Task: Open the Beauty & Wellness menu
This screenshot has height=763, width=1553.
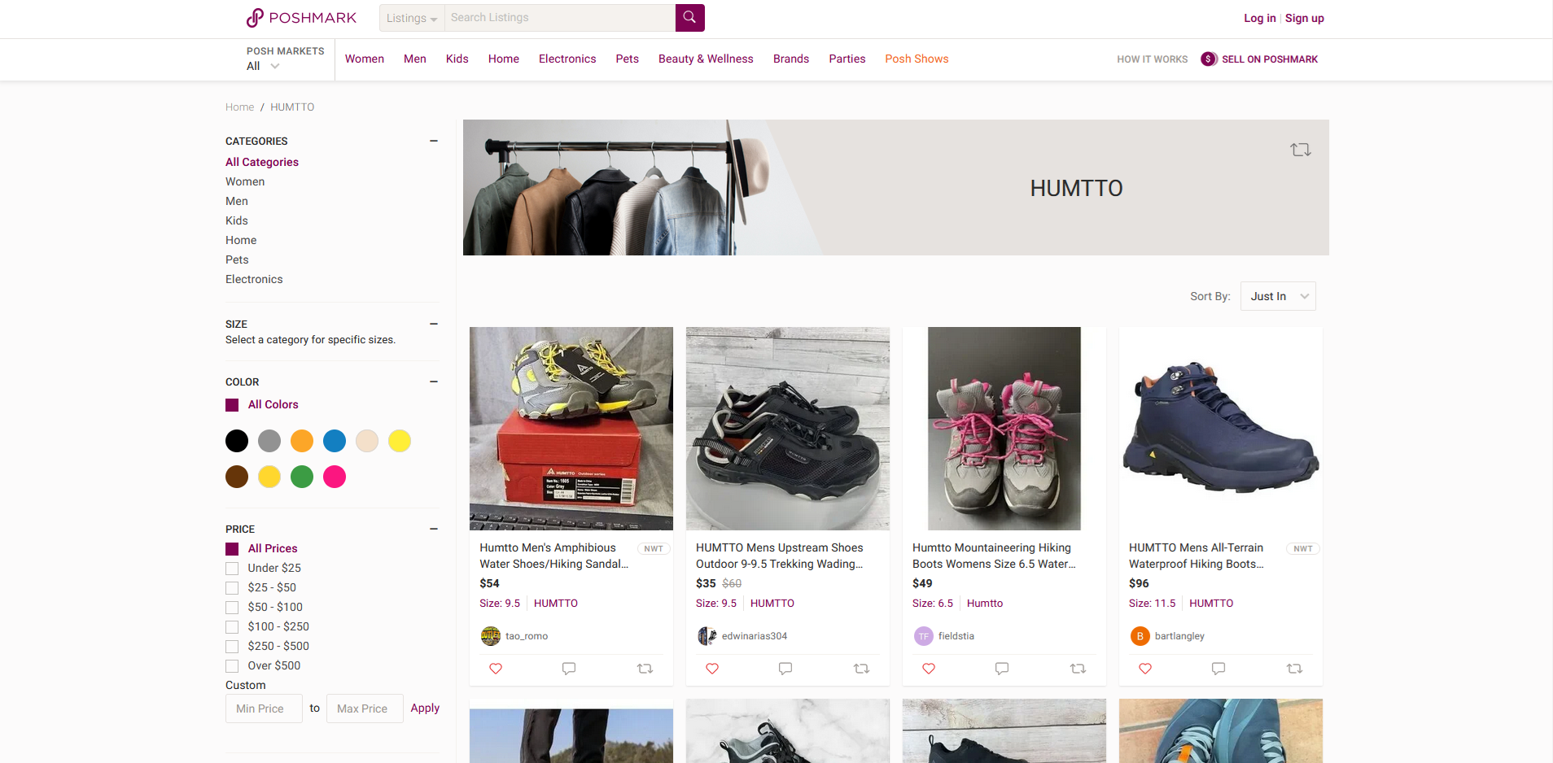Action: click(705, 59)
